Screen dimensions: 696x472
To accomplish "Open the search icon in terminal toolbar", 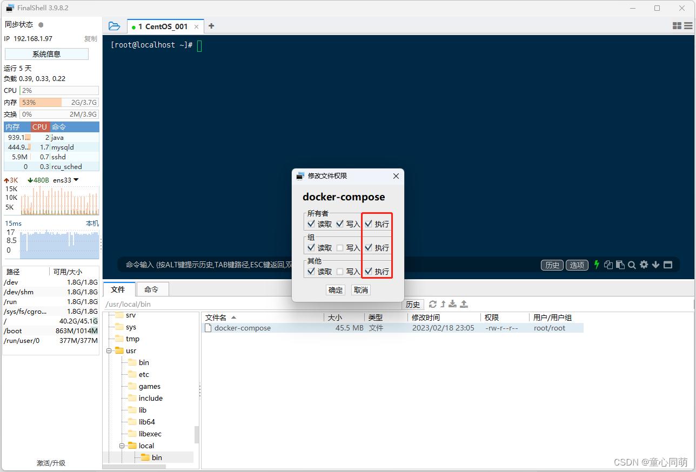I will 632,265.
